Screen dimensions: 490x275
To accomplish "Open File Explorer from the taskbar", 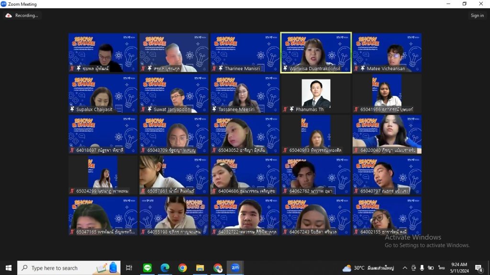I will click(200, 268).
